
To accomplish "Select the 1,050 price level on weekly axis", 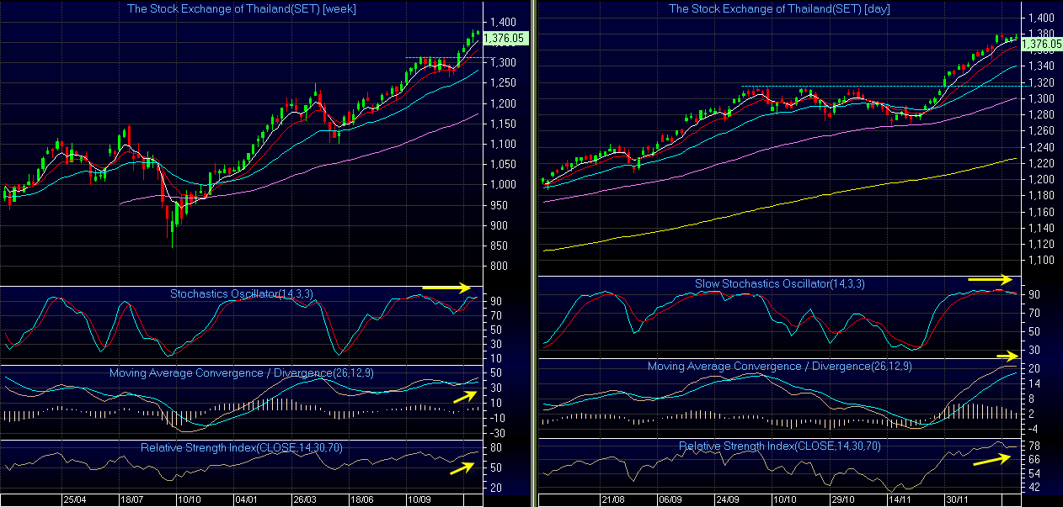I will 505,165.
